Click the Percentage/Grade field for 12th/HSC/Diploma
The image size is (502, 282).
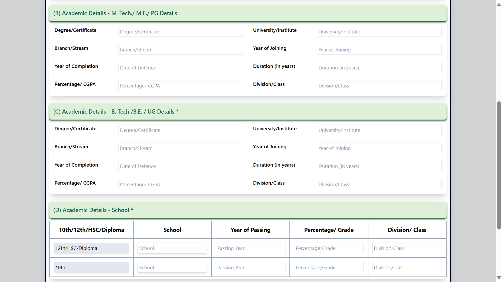[x=328, y=248]
